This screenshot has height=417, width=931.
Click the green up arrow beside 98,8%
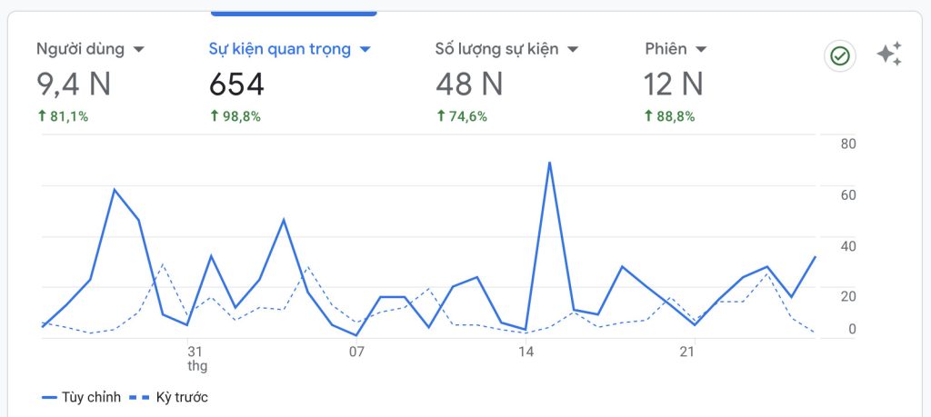pos(214,116)
